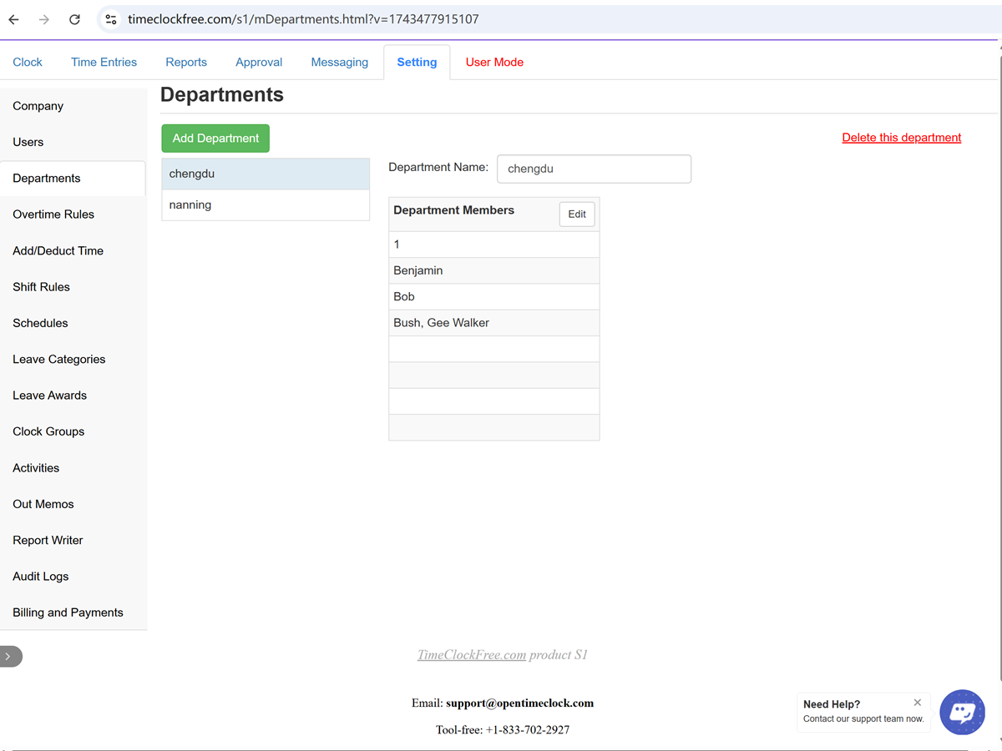Image resolution: width=1002 pixels, height=751 pixels.
Task: Open the support chat bubble icon
Action: [962, 712]
